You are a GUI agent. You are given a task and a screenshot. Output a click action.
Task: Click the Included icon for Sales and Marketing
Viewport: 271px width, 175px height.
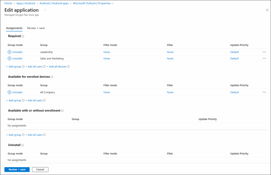[10, 58]
